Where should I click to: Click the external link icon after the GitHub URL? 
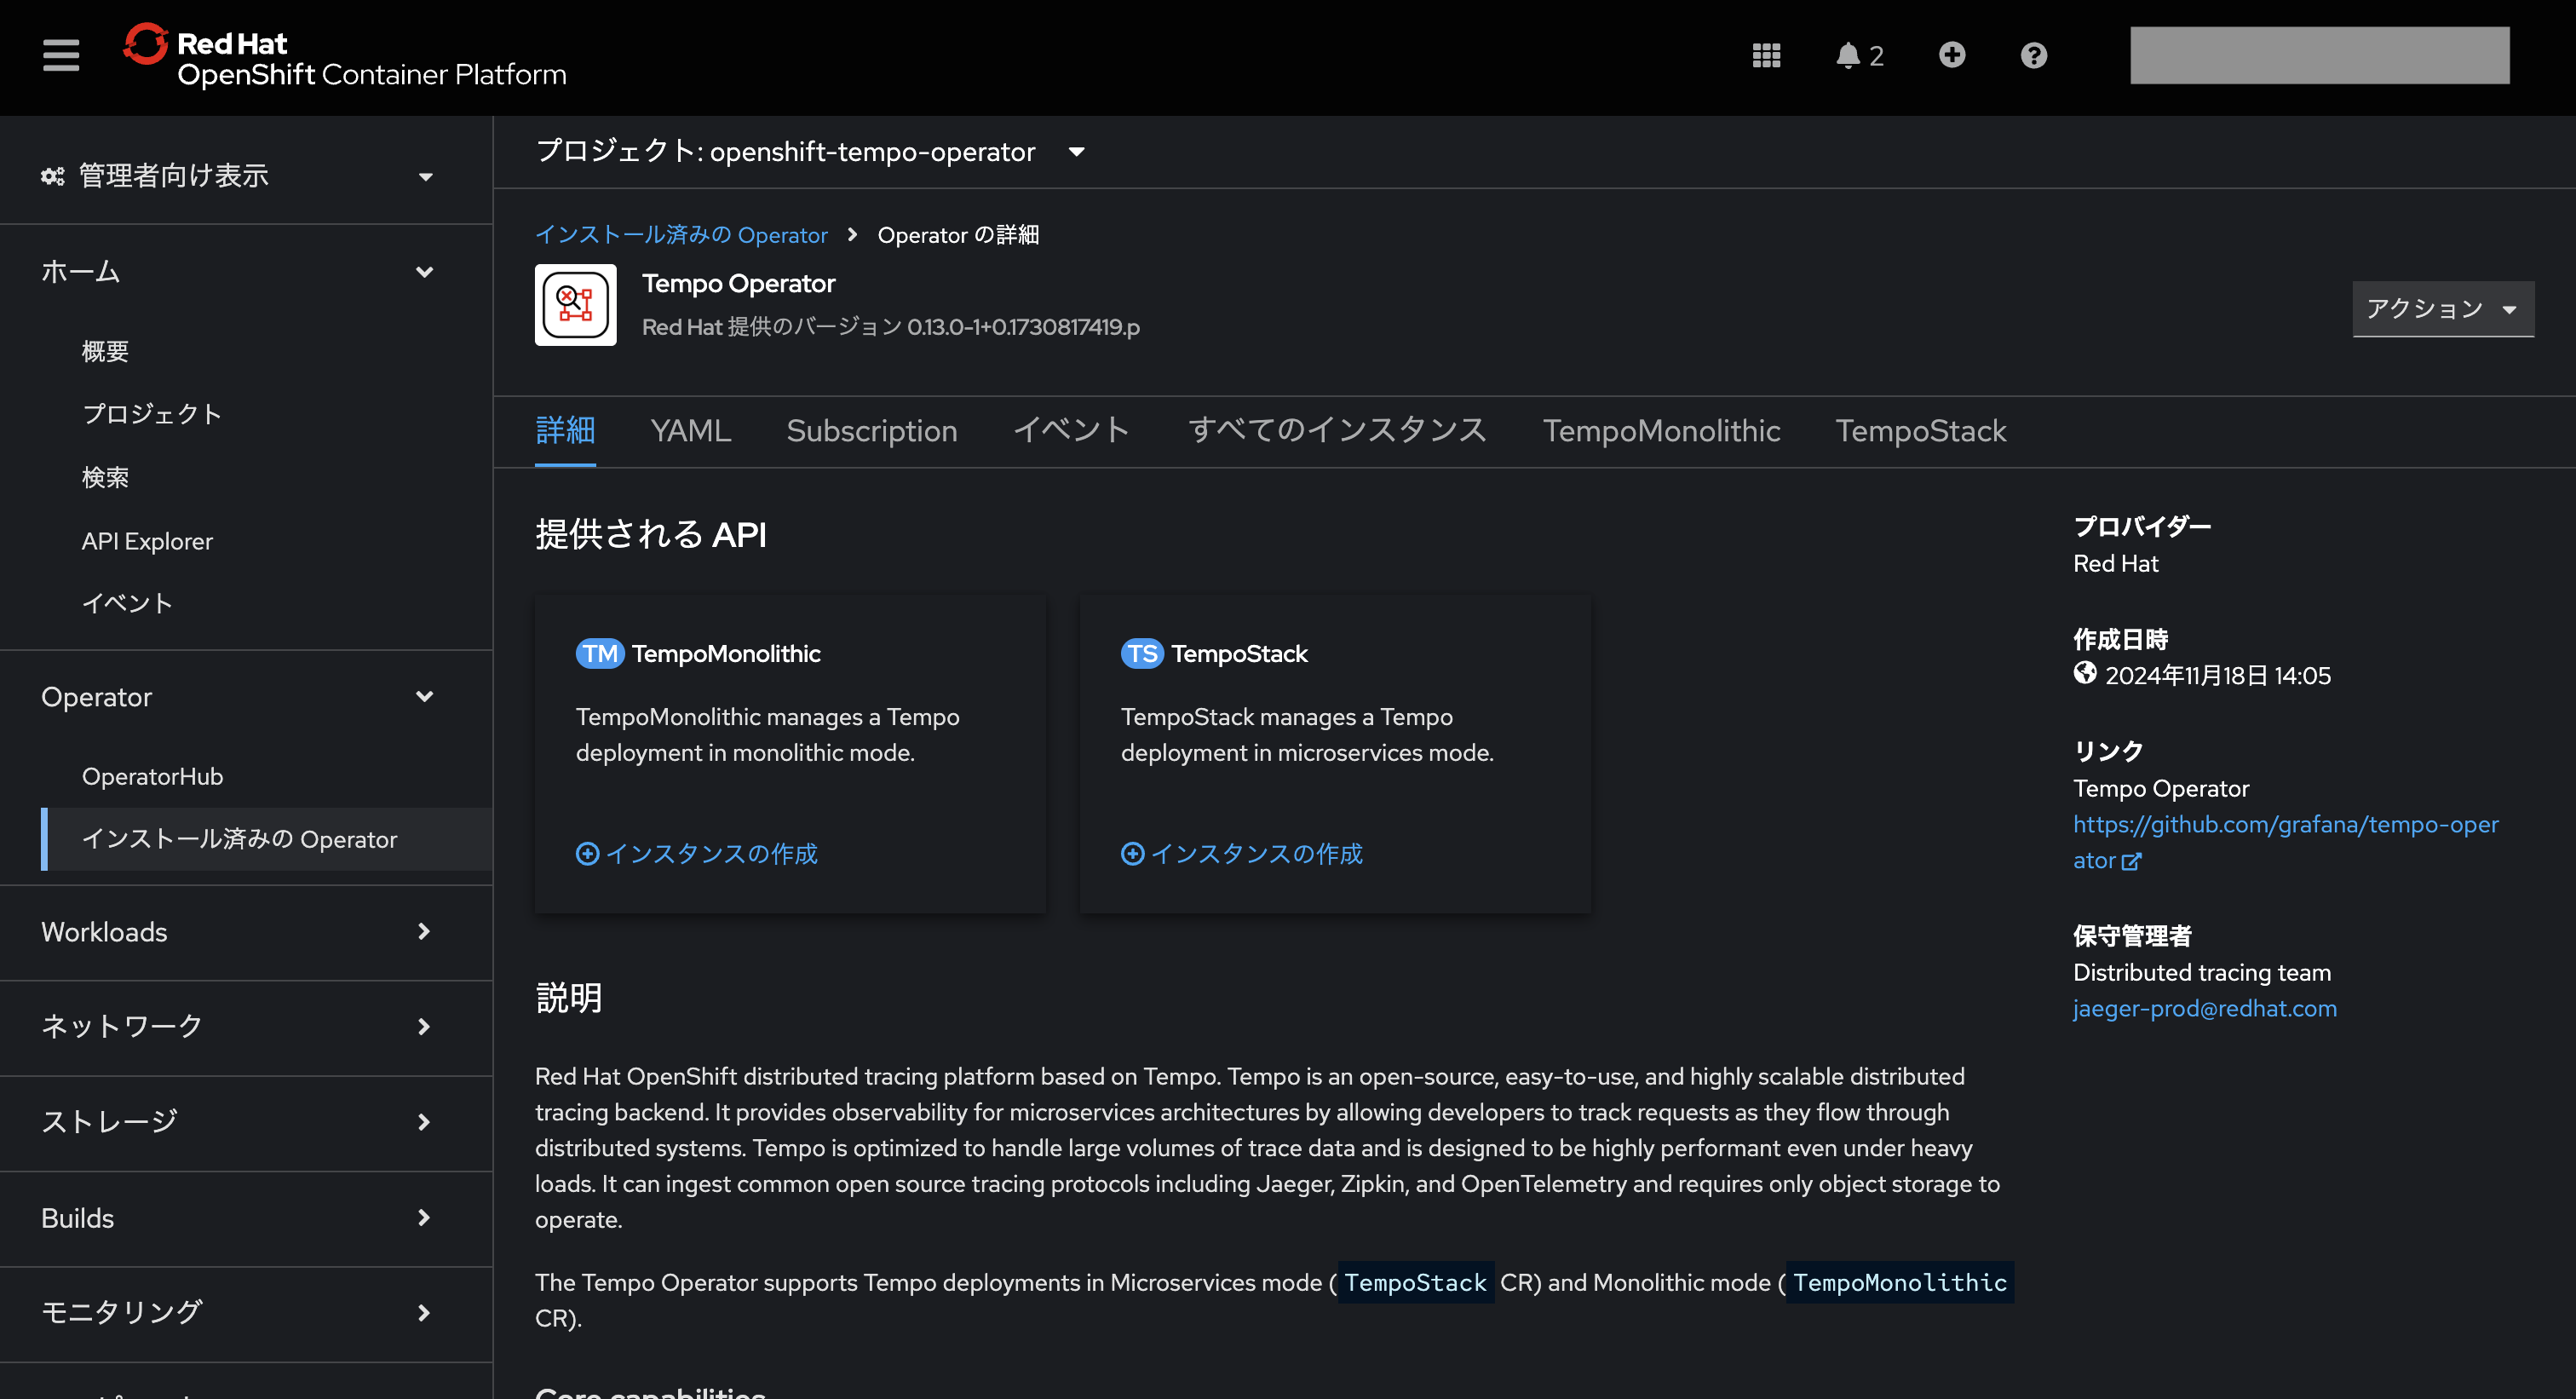2133,861
